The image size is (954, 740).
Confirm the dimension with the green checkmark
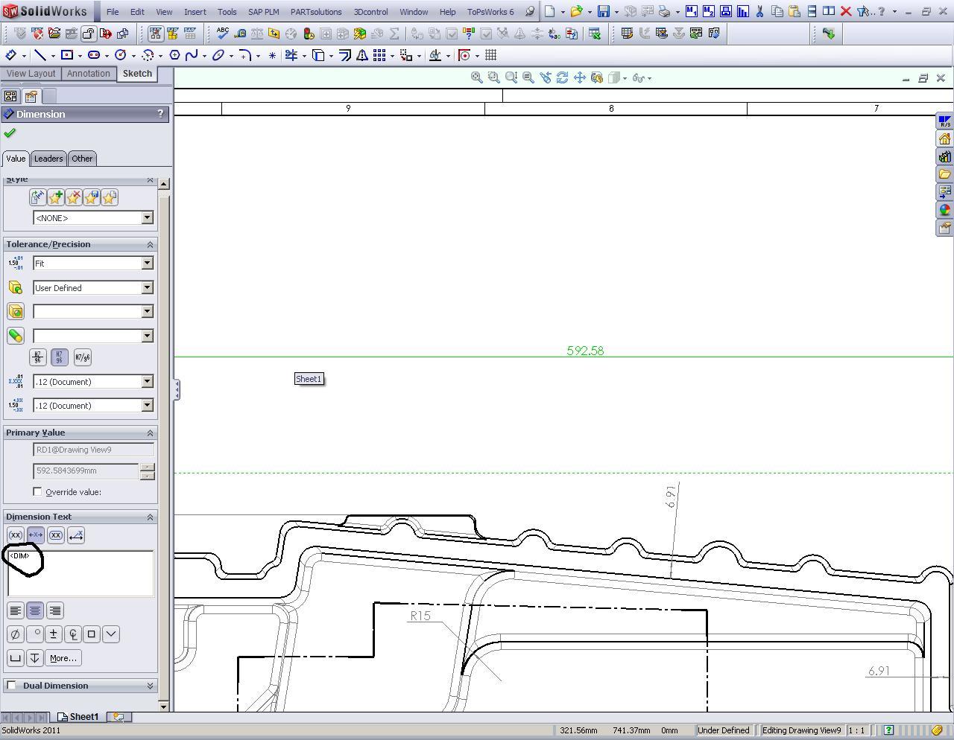(10, 133)
